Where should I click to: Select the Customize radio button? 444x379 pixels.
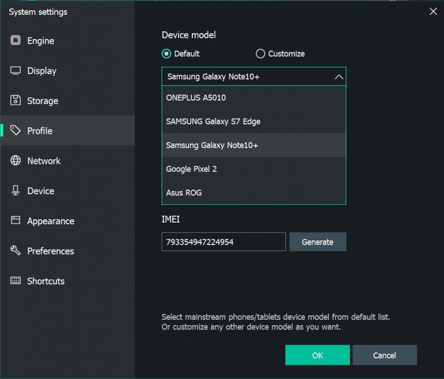point(260,54)
